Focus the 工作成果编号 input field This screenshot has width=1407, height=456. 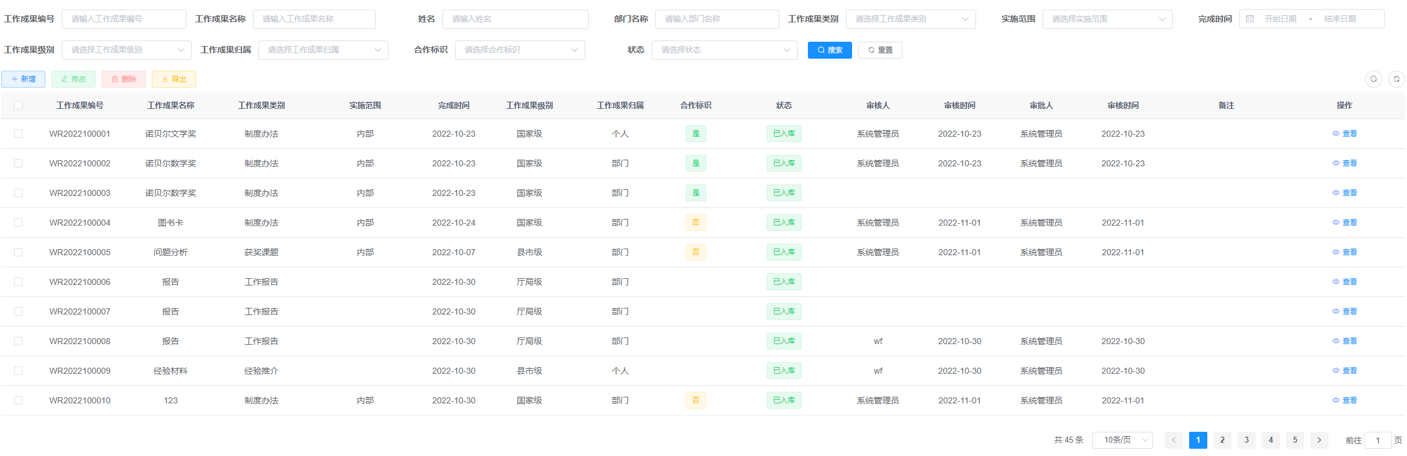pos(123,19)
